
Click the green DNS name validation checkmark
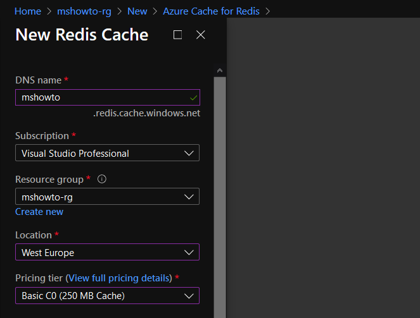[x=193, y=98]
